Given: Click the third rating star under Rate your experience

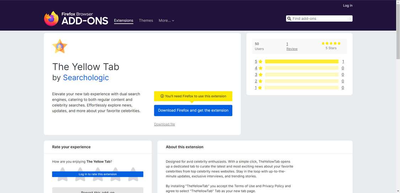Looking at the screenshot, I should coord(98,174).
